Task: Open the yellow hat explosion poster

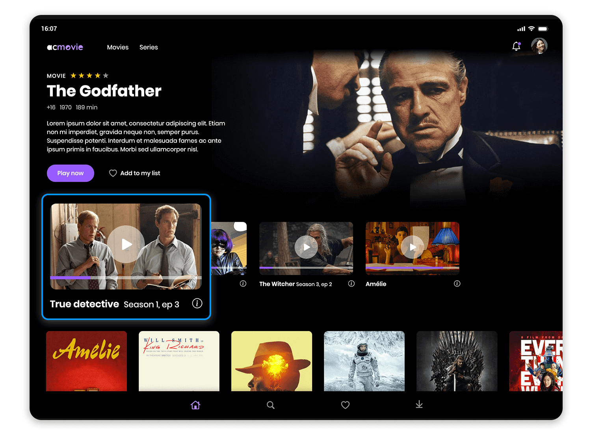Action: coord(271,361)
